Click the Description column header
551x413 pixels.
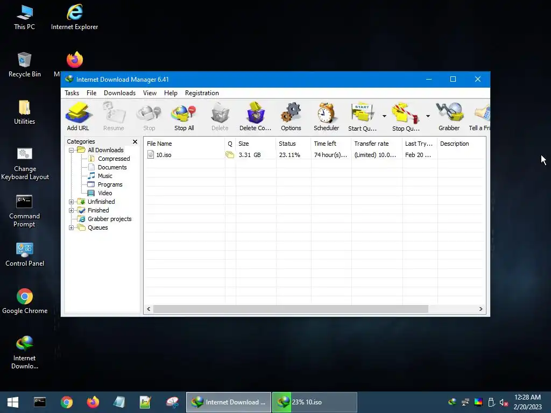[x=461, y=144]
